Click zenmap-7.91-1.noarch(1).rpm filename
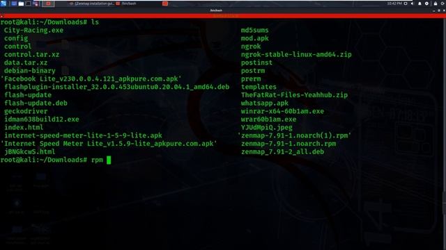The height and width of the screenshot is (250, 446). [294, 135]
